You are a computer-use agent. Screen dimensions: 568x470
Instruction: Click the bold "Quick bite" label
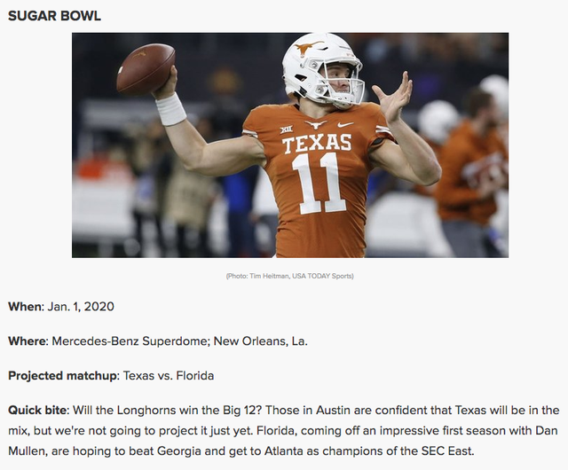point(38,410)
